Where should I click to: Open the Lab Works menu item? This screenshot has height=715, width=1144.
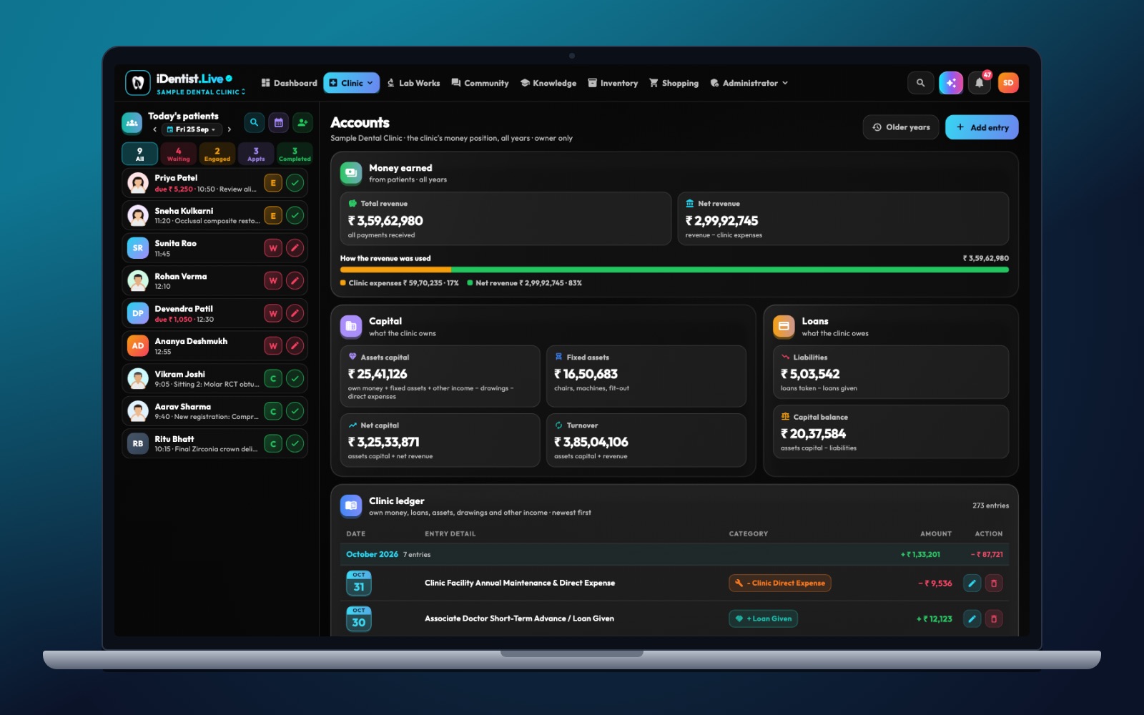[413, 83]
